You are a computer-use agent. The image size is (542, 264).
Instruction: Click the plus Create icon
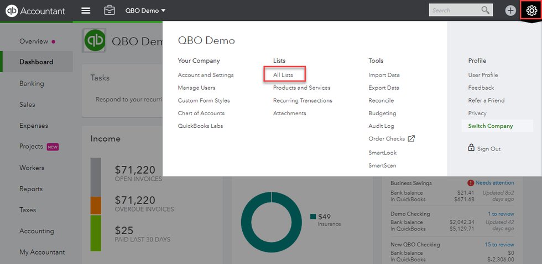coord(510,10)
